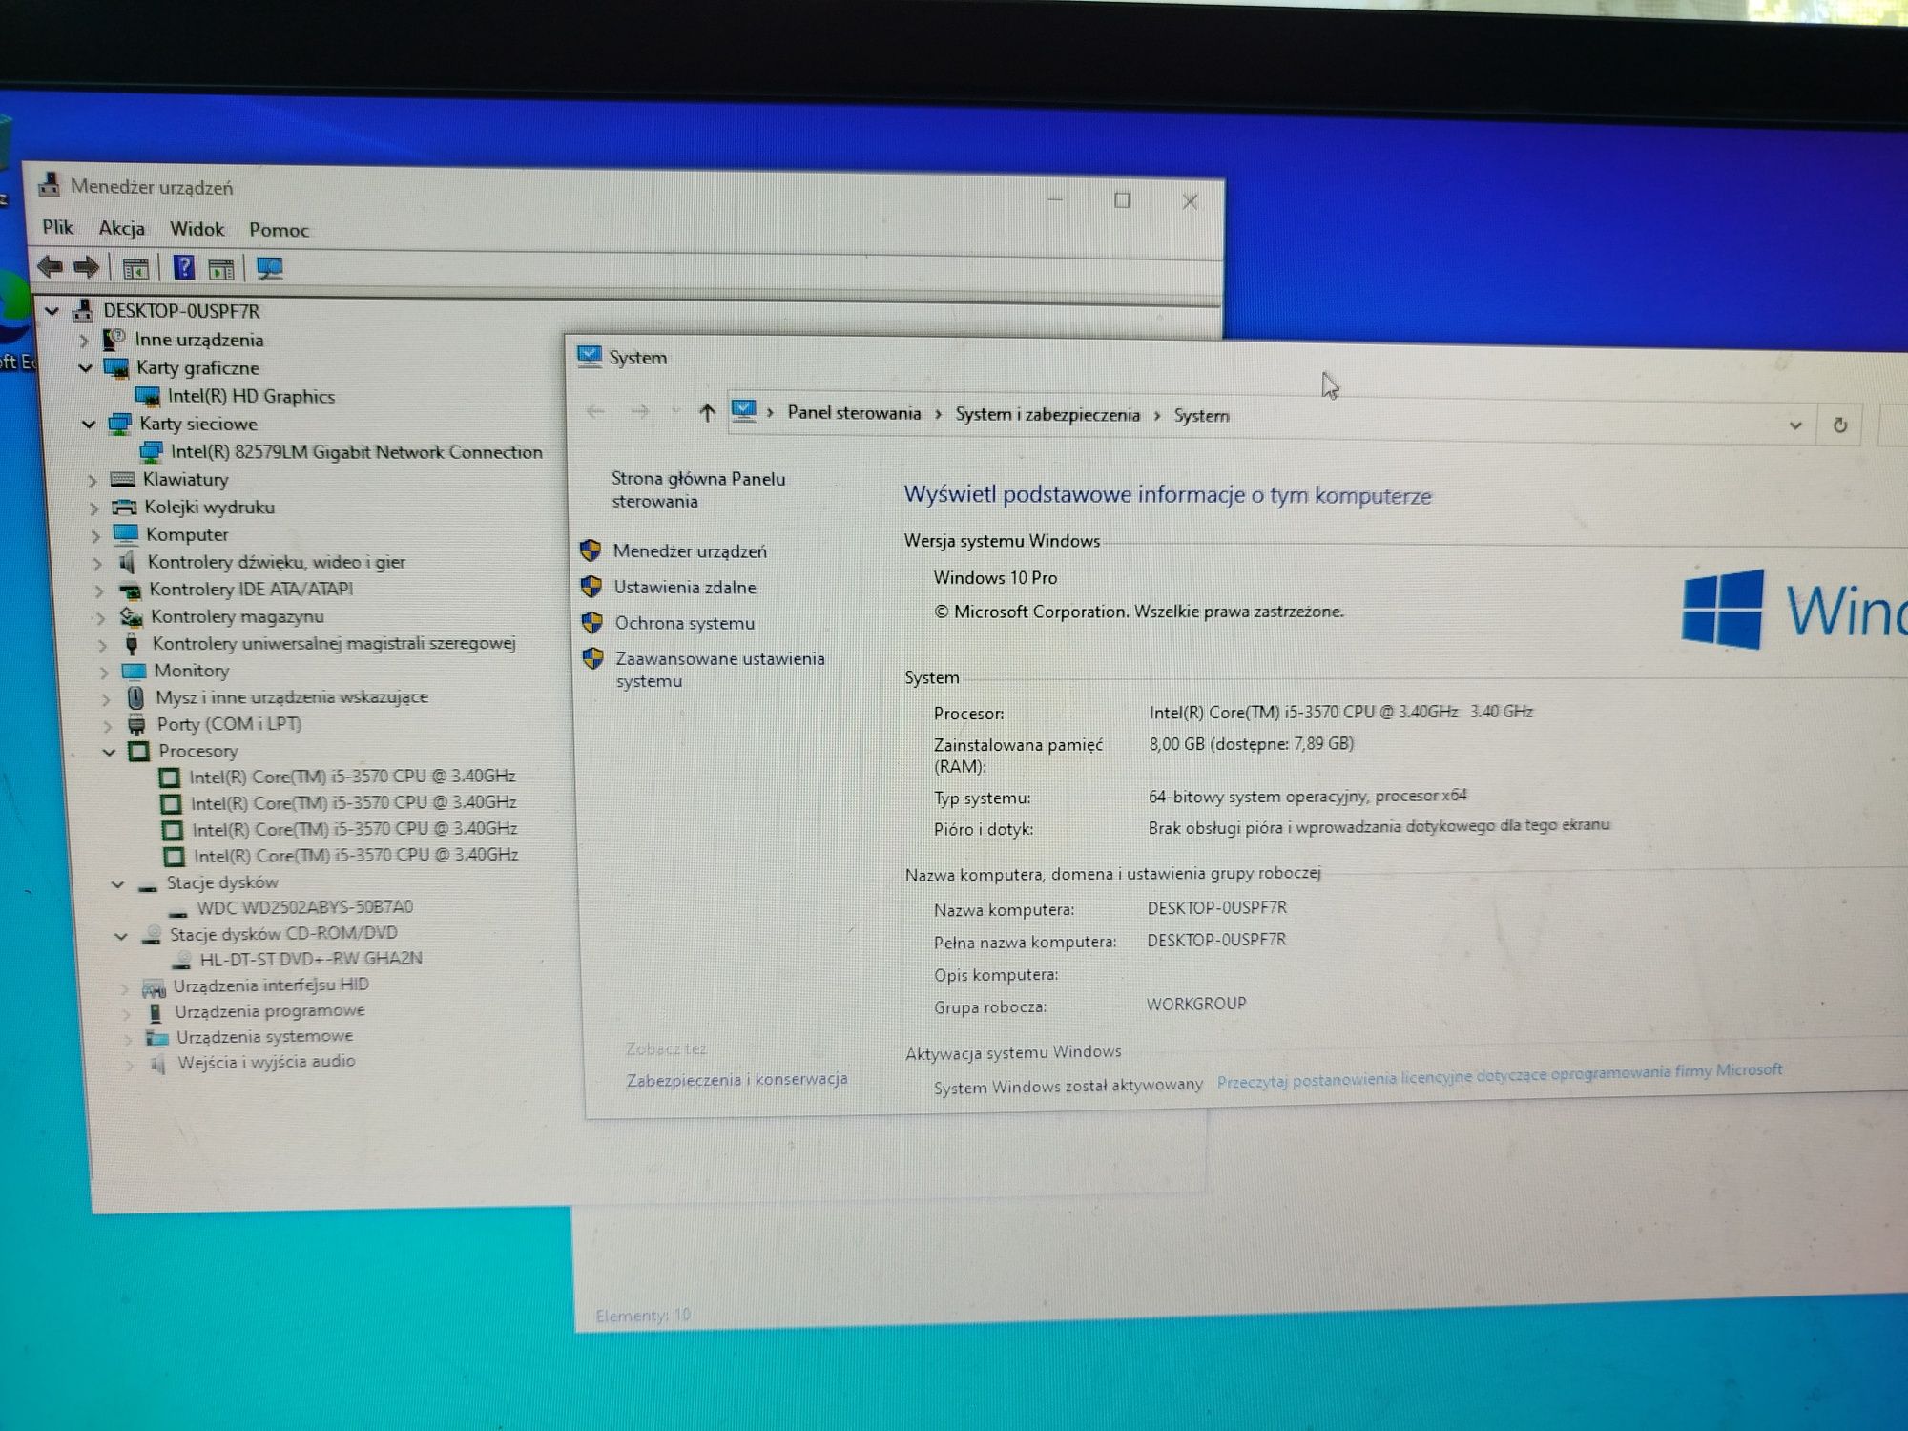Click the up arrow in System window navigation
This screenshot has width=1908, height=1431.
tap(706, 412)
